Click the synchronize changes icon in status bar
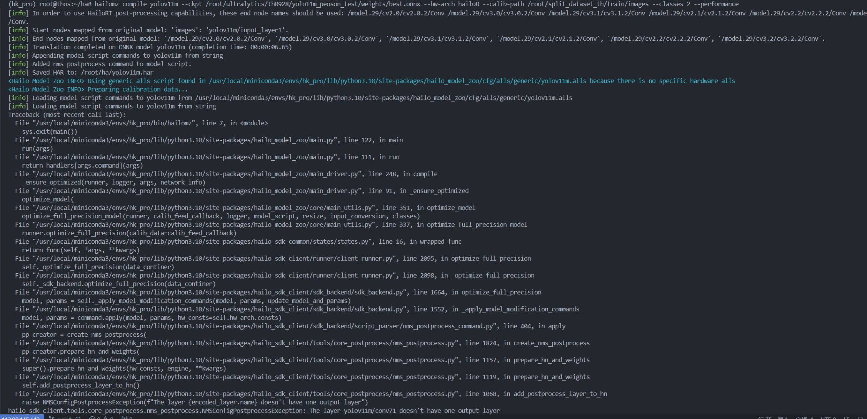 point(78,418)
